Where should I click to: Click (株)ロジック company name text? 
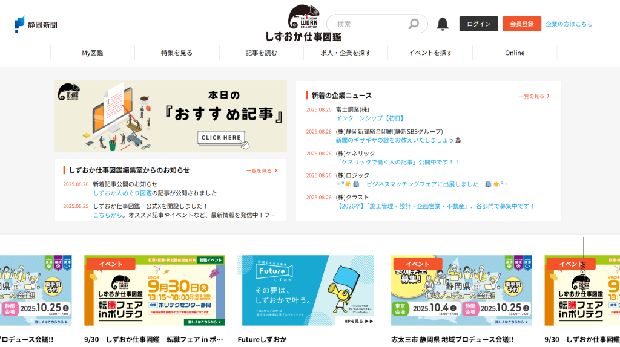[352, 175]
